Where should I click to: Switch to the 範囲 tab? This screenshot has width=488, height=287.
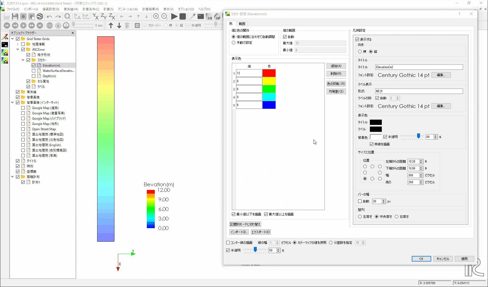pos(242,24)
